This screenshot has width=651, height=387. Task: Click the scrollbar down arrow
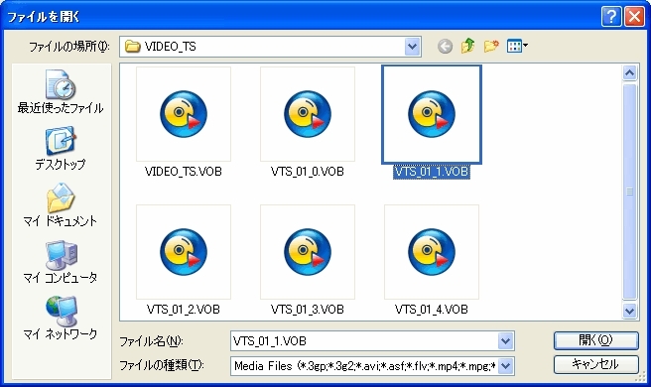point(630,311)
